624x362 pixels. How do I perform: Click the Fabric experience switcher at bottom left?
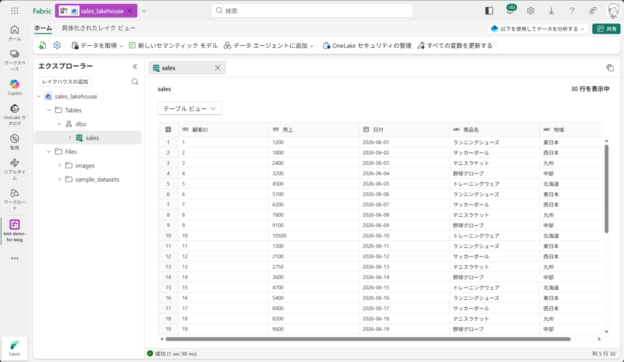[x=15, y=348]
